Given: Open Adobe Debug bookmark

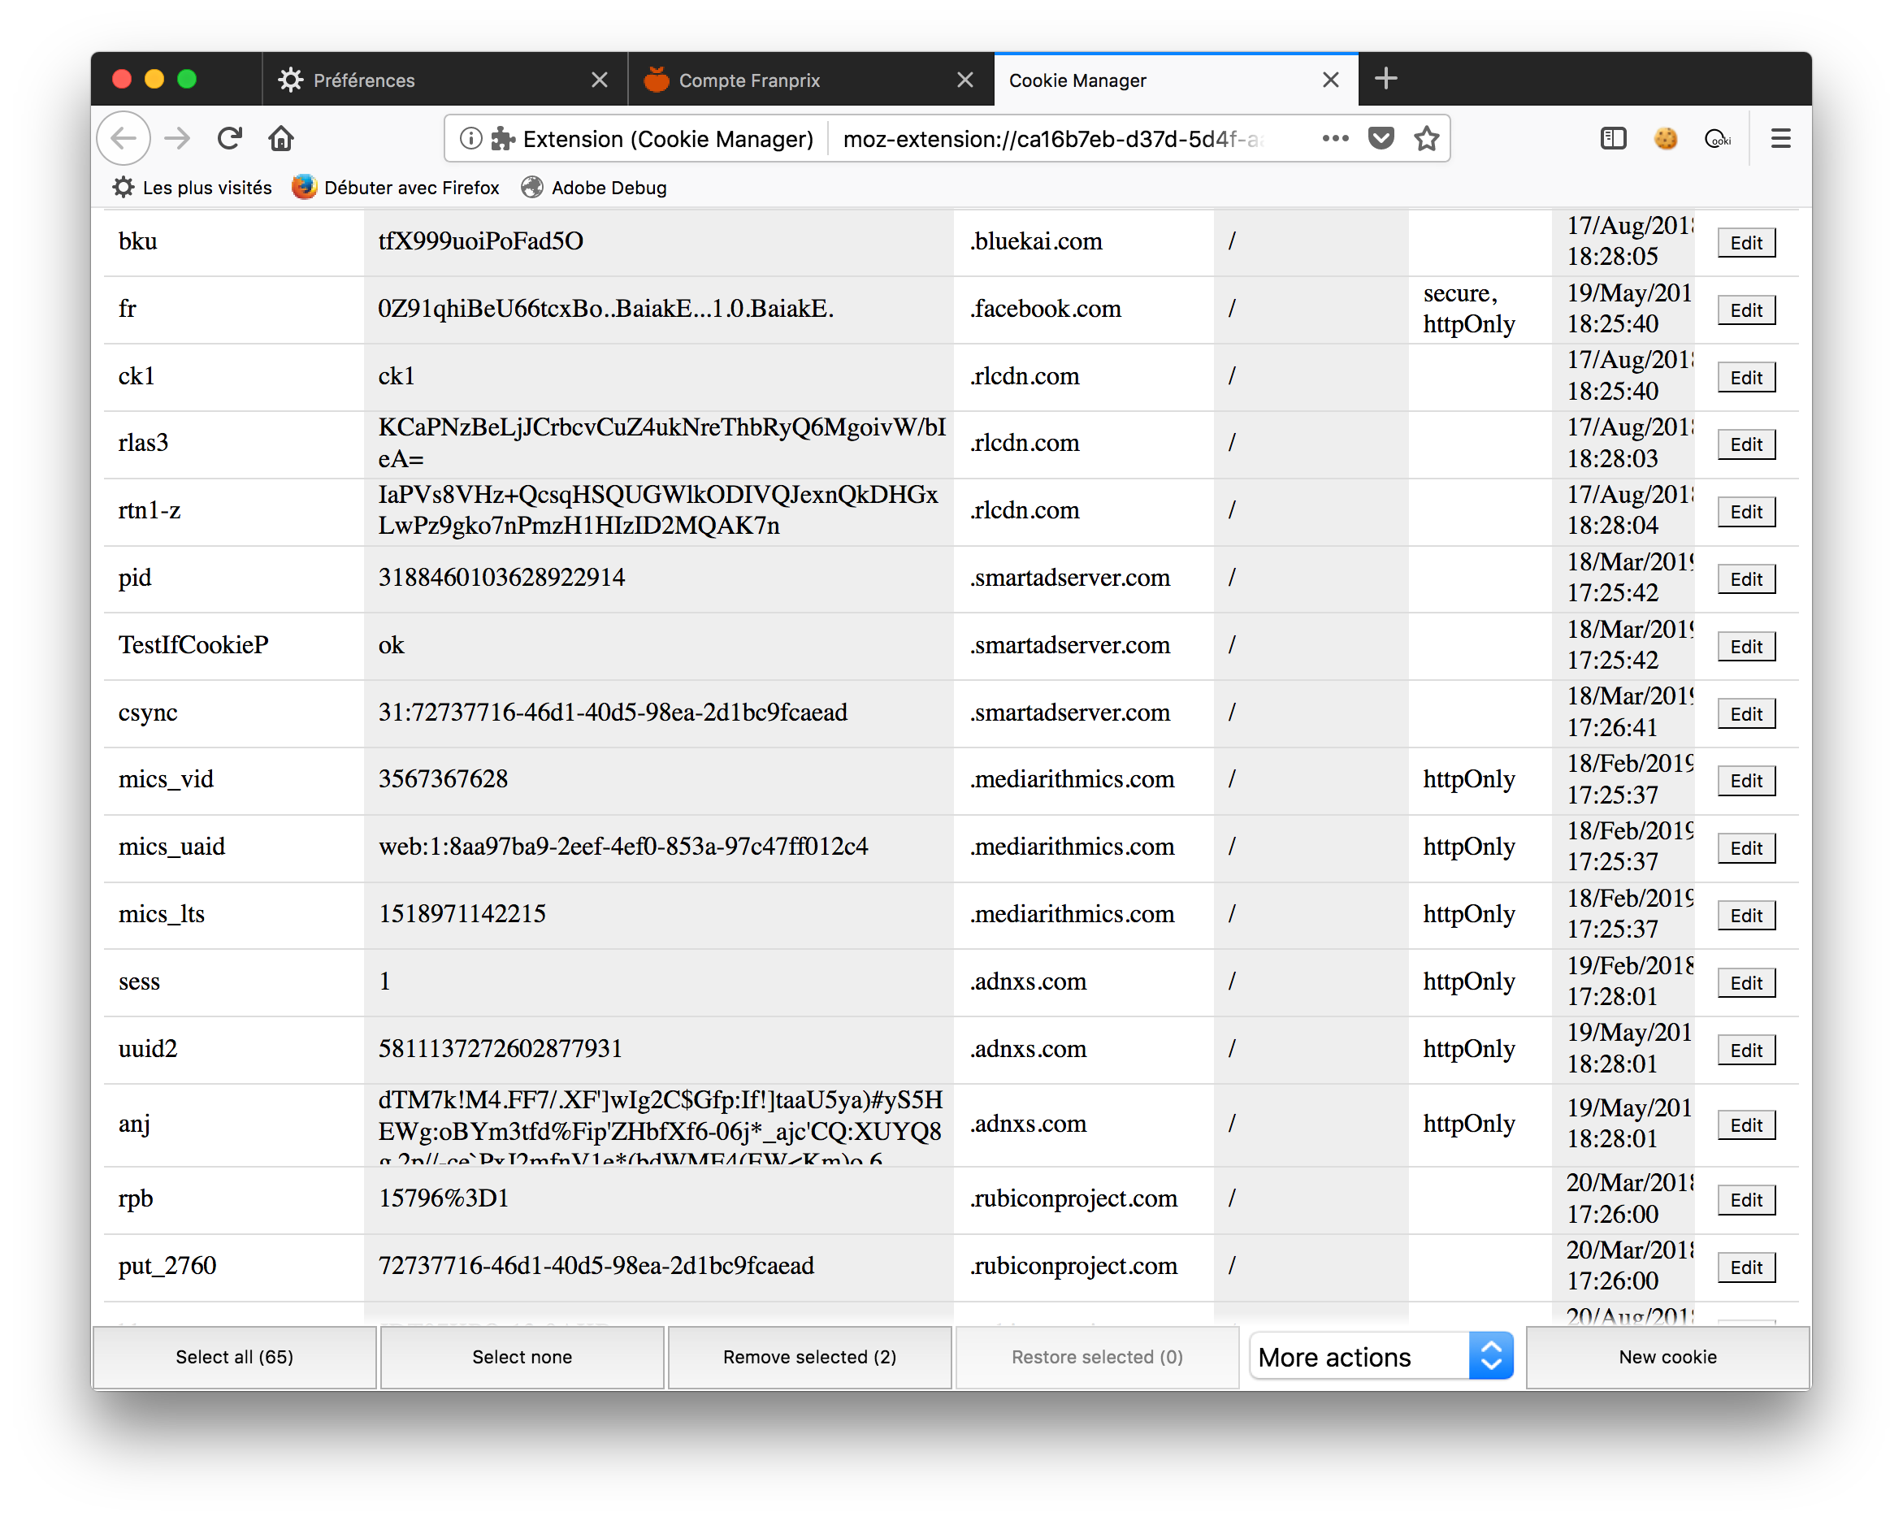Looking at the screenshot, I should coord(593,187).
